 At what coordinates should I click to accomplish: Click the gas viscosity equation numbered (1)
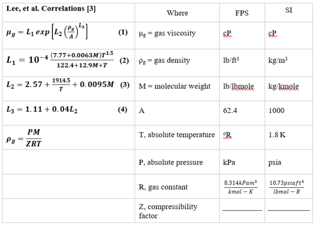click(x=50, y=33)
